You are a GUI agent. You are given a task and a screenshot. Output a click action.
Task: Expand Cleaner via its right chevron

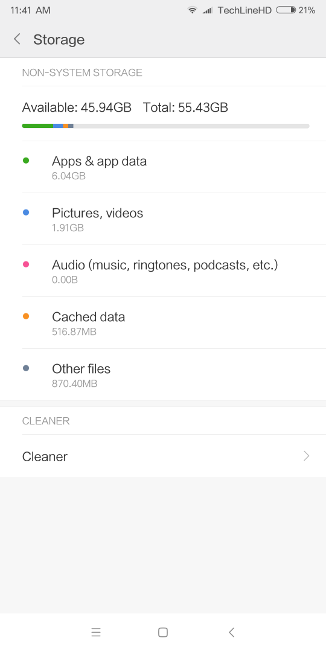click(x=307, y=456)
